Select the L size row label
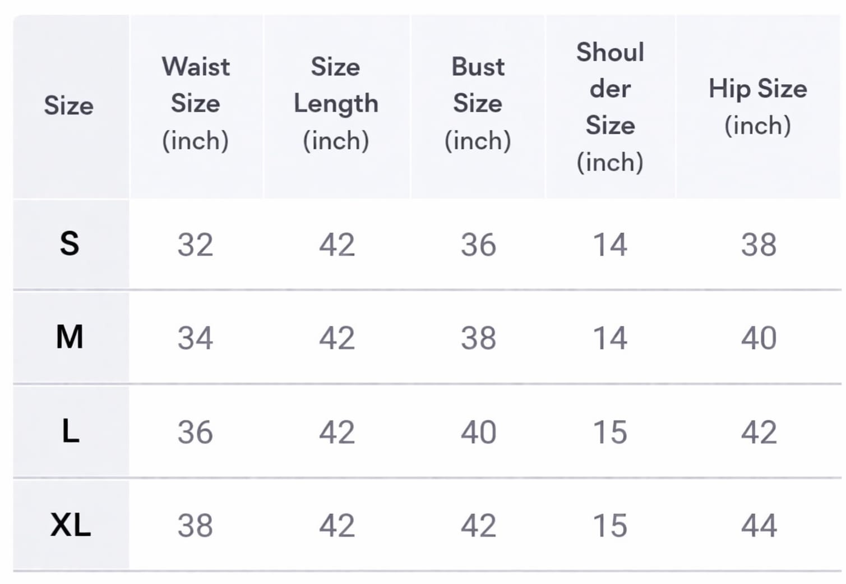 [70, 431]
